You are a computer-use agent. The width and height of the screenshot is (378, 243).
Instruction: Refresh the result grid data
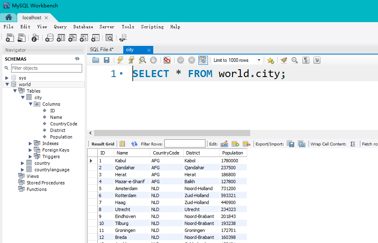[x=134, y=144]
